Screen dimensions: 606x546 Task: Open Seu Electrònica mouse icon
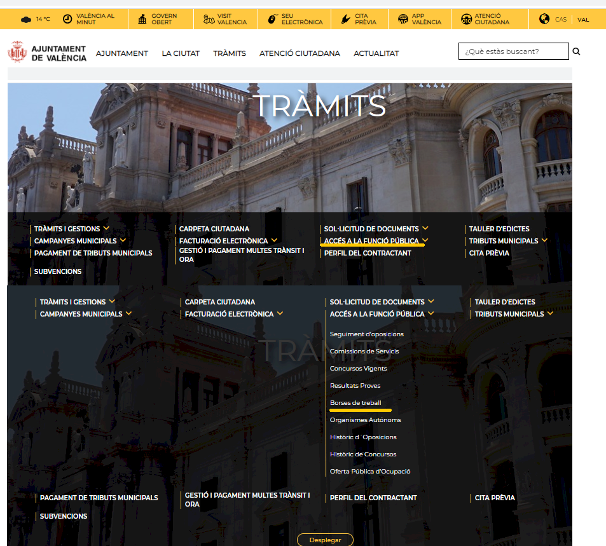[272, 19]
